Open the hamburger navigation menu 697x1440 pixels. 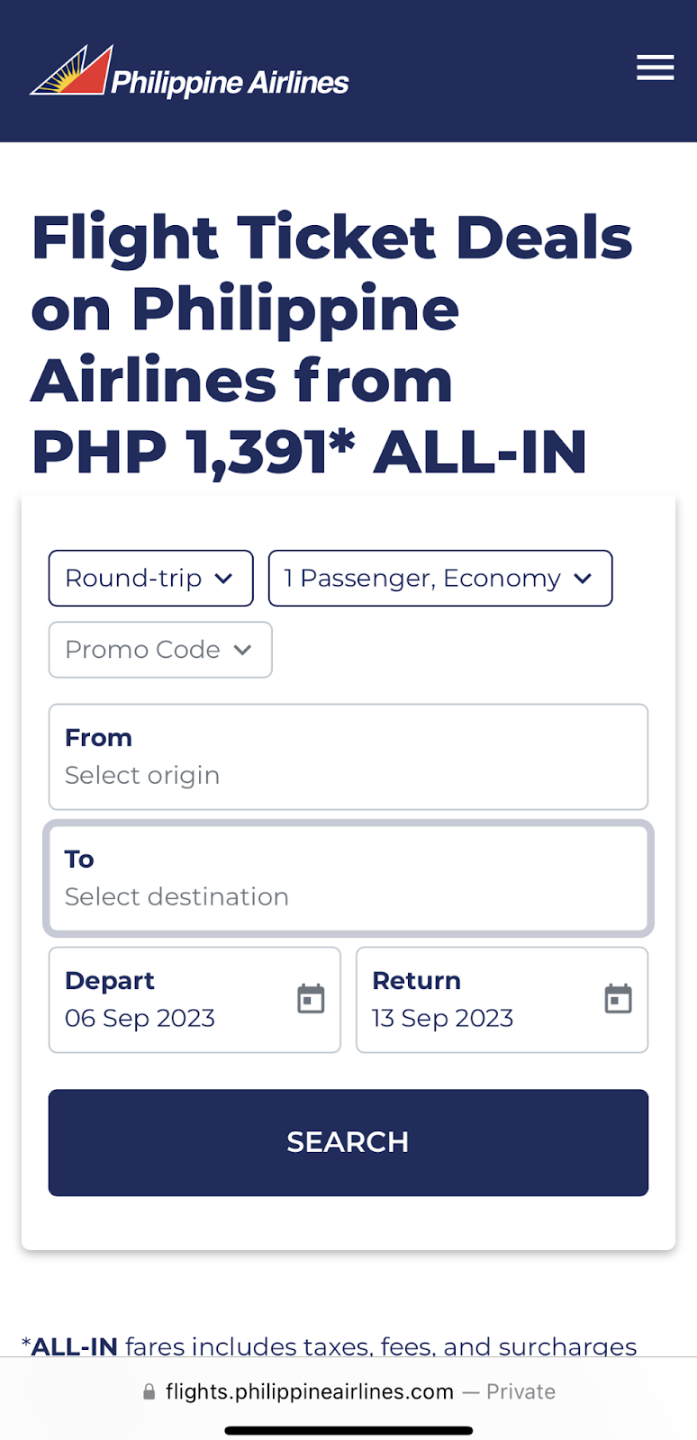655,67
